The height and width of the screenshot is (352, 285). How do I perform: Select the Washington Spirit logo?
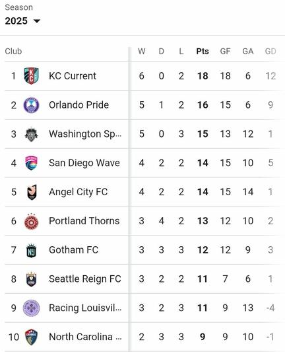[32, 134]
